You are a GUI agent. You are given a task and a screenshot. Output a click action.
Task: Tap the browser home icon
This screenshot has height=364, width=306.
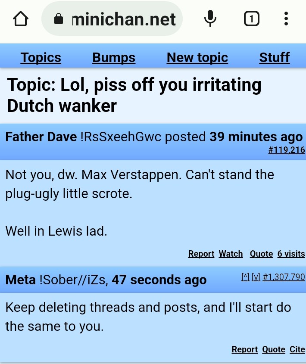21,19
